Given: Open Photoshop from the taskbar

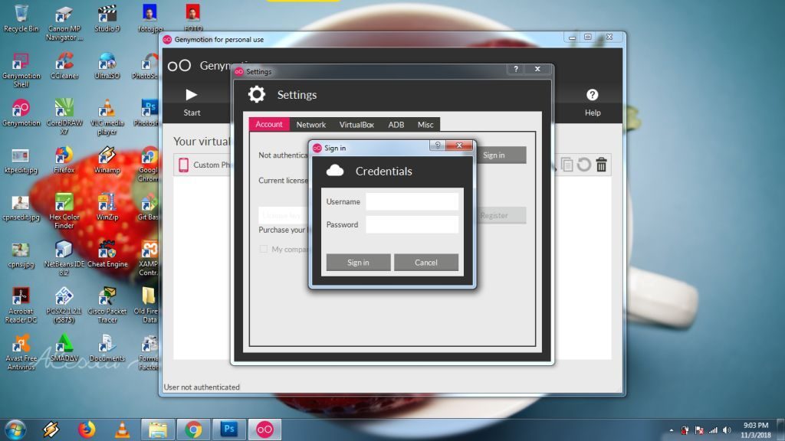Looking at the screenshot, I should tap(228, 430).
